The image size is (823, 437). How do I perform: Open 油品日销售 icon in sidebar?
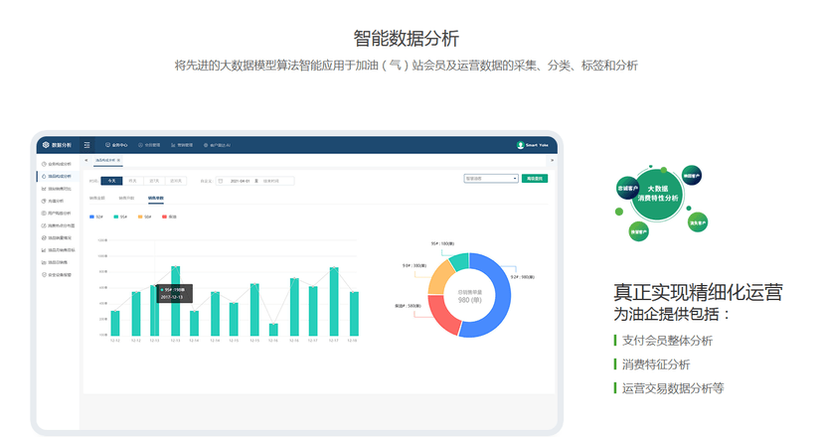(44, 262)
